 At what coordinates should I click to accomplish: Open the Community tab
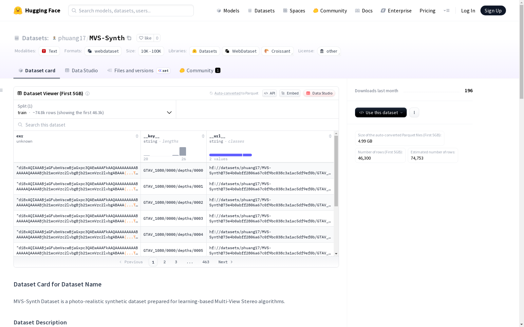click(x=200, y=71)
